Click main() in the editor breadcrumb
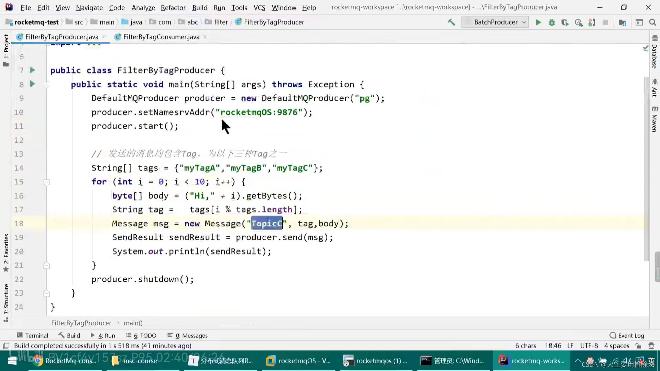Screen dimensions: 660x371 [133, 323]
